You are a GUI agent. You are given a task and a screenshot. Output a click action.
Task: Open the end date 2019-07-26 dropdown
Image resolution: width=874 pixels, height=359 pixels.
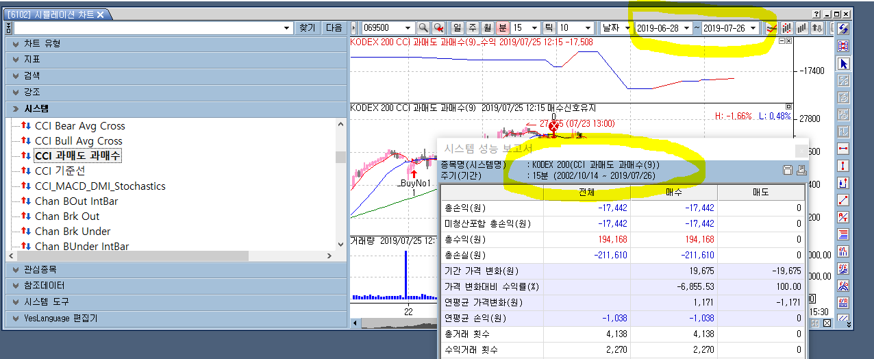(x=753, y=28)
